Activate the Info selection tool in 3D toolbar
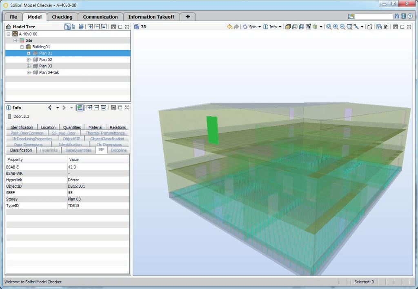The image size is (418, 289). coord(270,27)
